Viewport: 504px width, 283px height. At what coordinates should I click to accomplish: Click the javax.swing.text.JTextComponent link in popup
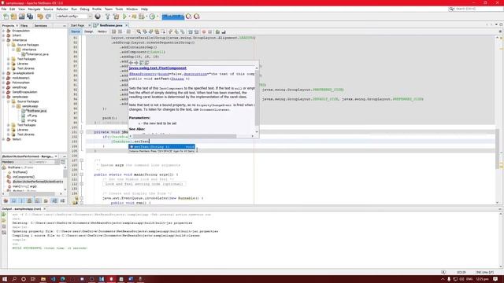coord(157,68)
